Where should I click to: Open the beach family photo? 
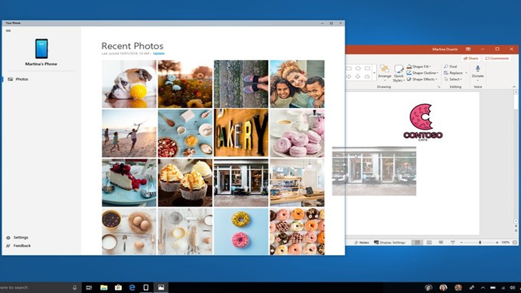click(x=129, y=133)
